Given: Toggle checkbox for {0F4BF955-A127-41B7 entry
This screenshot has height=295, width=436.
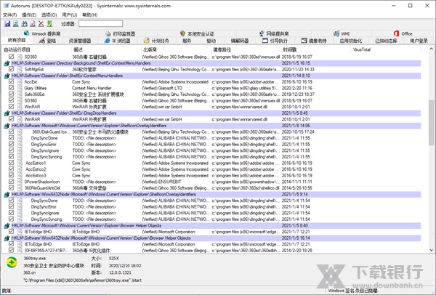Looking at the screenshot, I should click(x=11, y=250).
